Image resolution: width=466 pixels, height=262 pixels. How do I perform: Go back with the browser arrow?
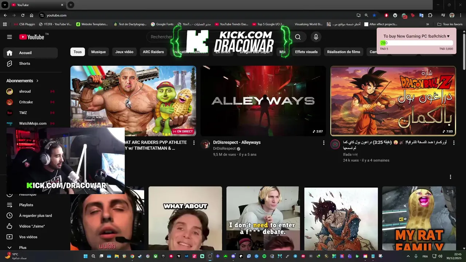tap(5, 15)
